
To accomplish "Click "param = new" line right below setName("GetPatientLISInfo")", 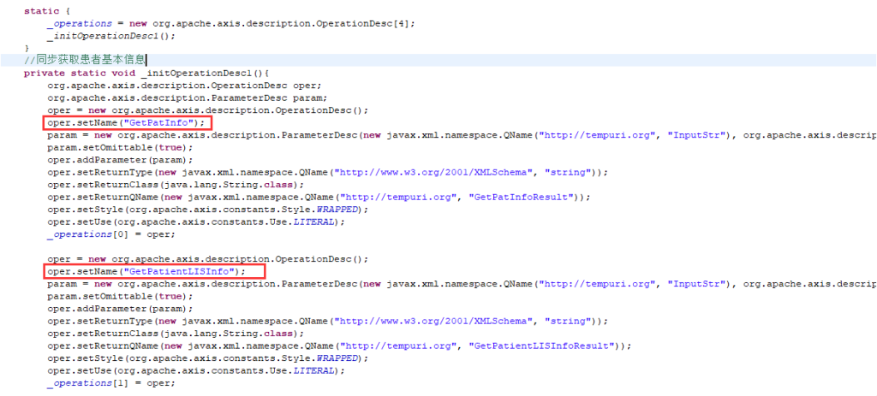I will pos(462,284).
